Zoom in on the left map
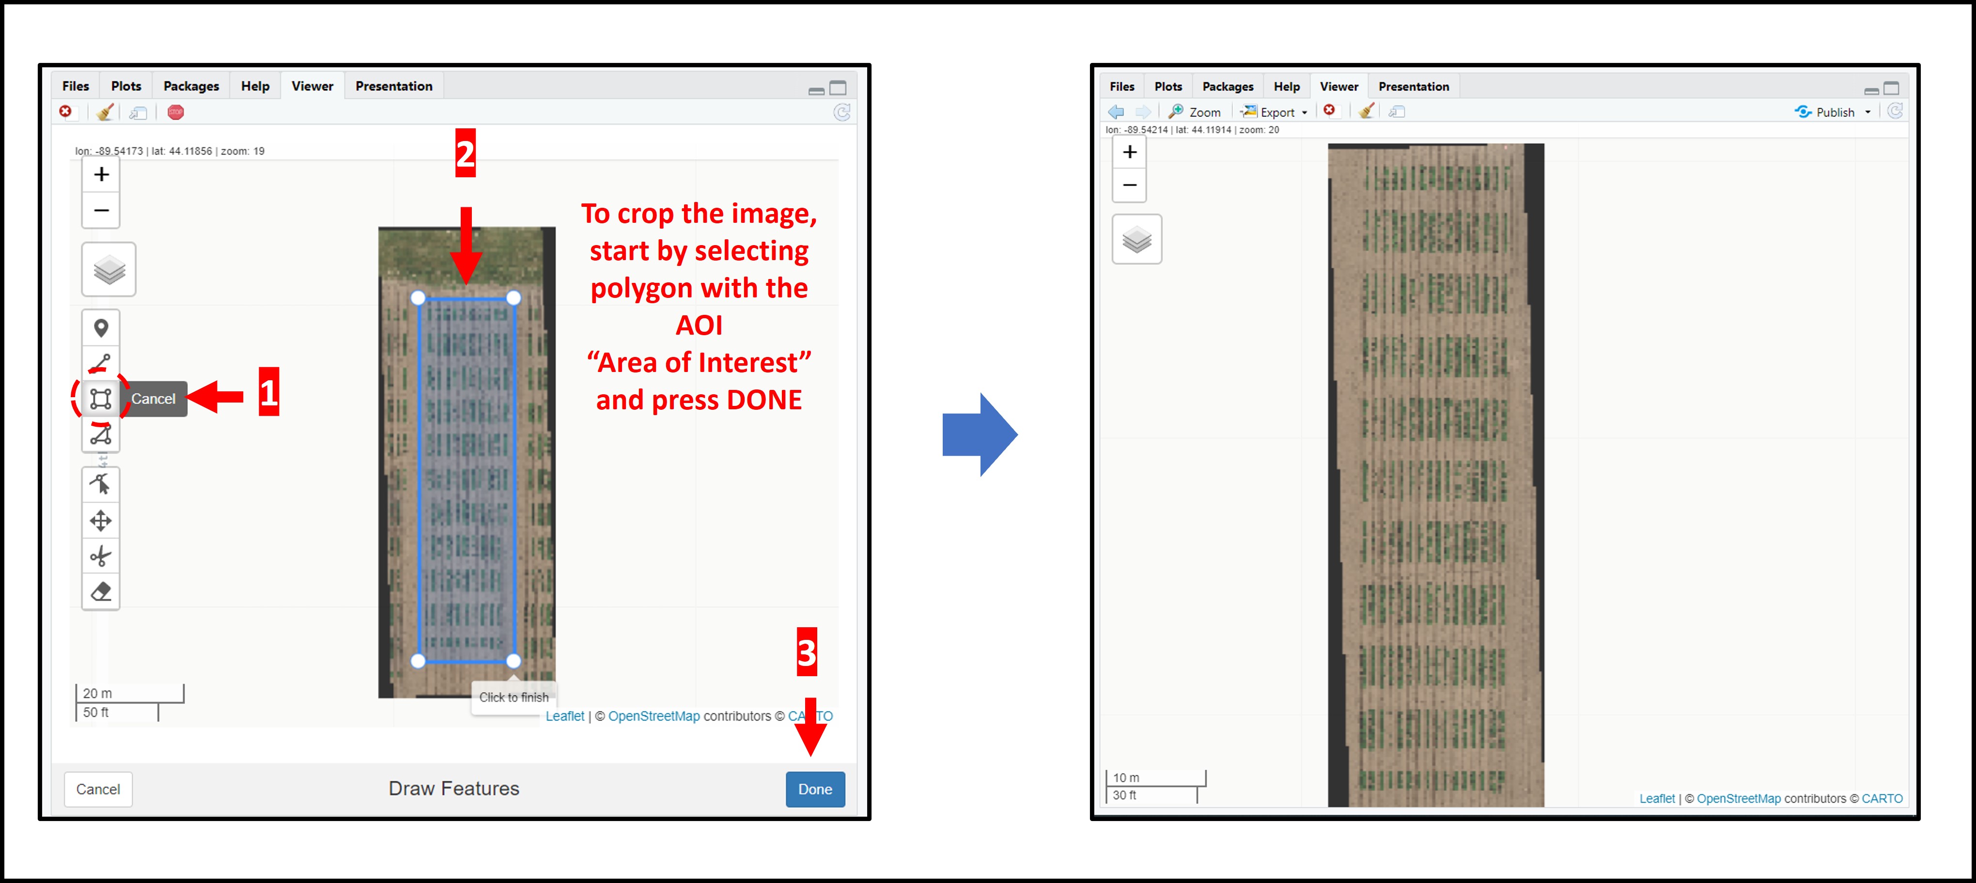Image resolution: width=1976 pixels, height=883 pixels. click(101, 175)
